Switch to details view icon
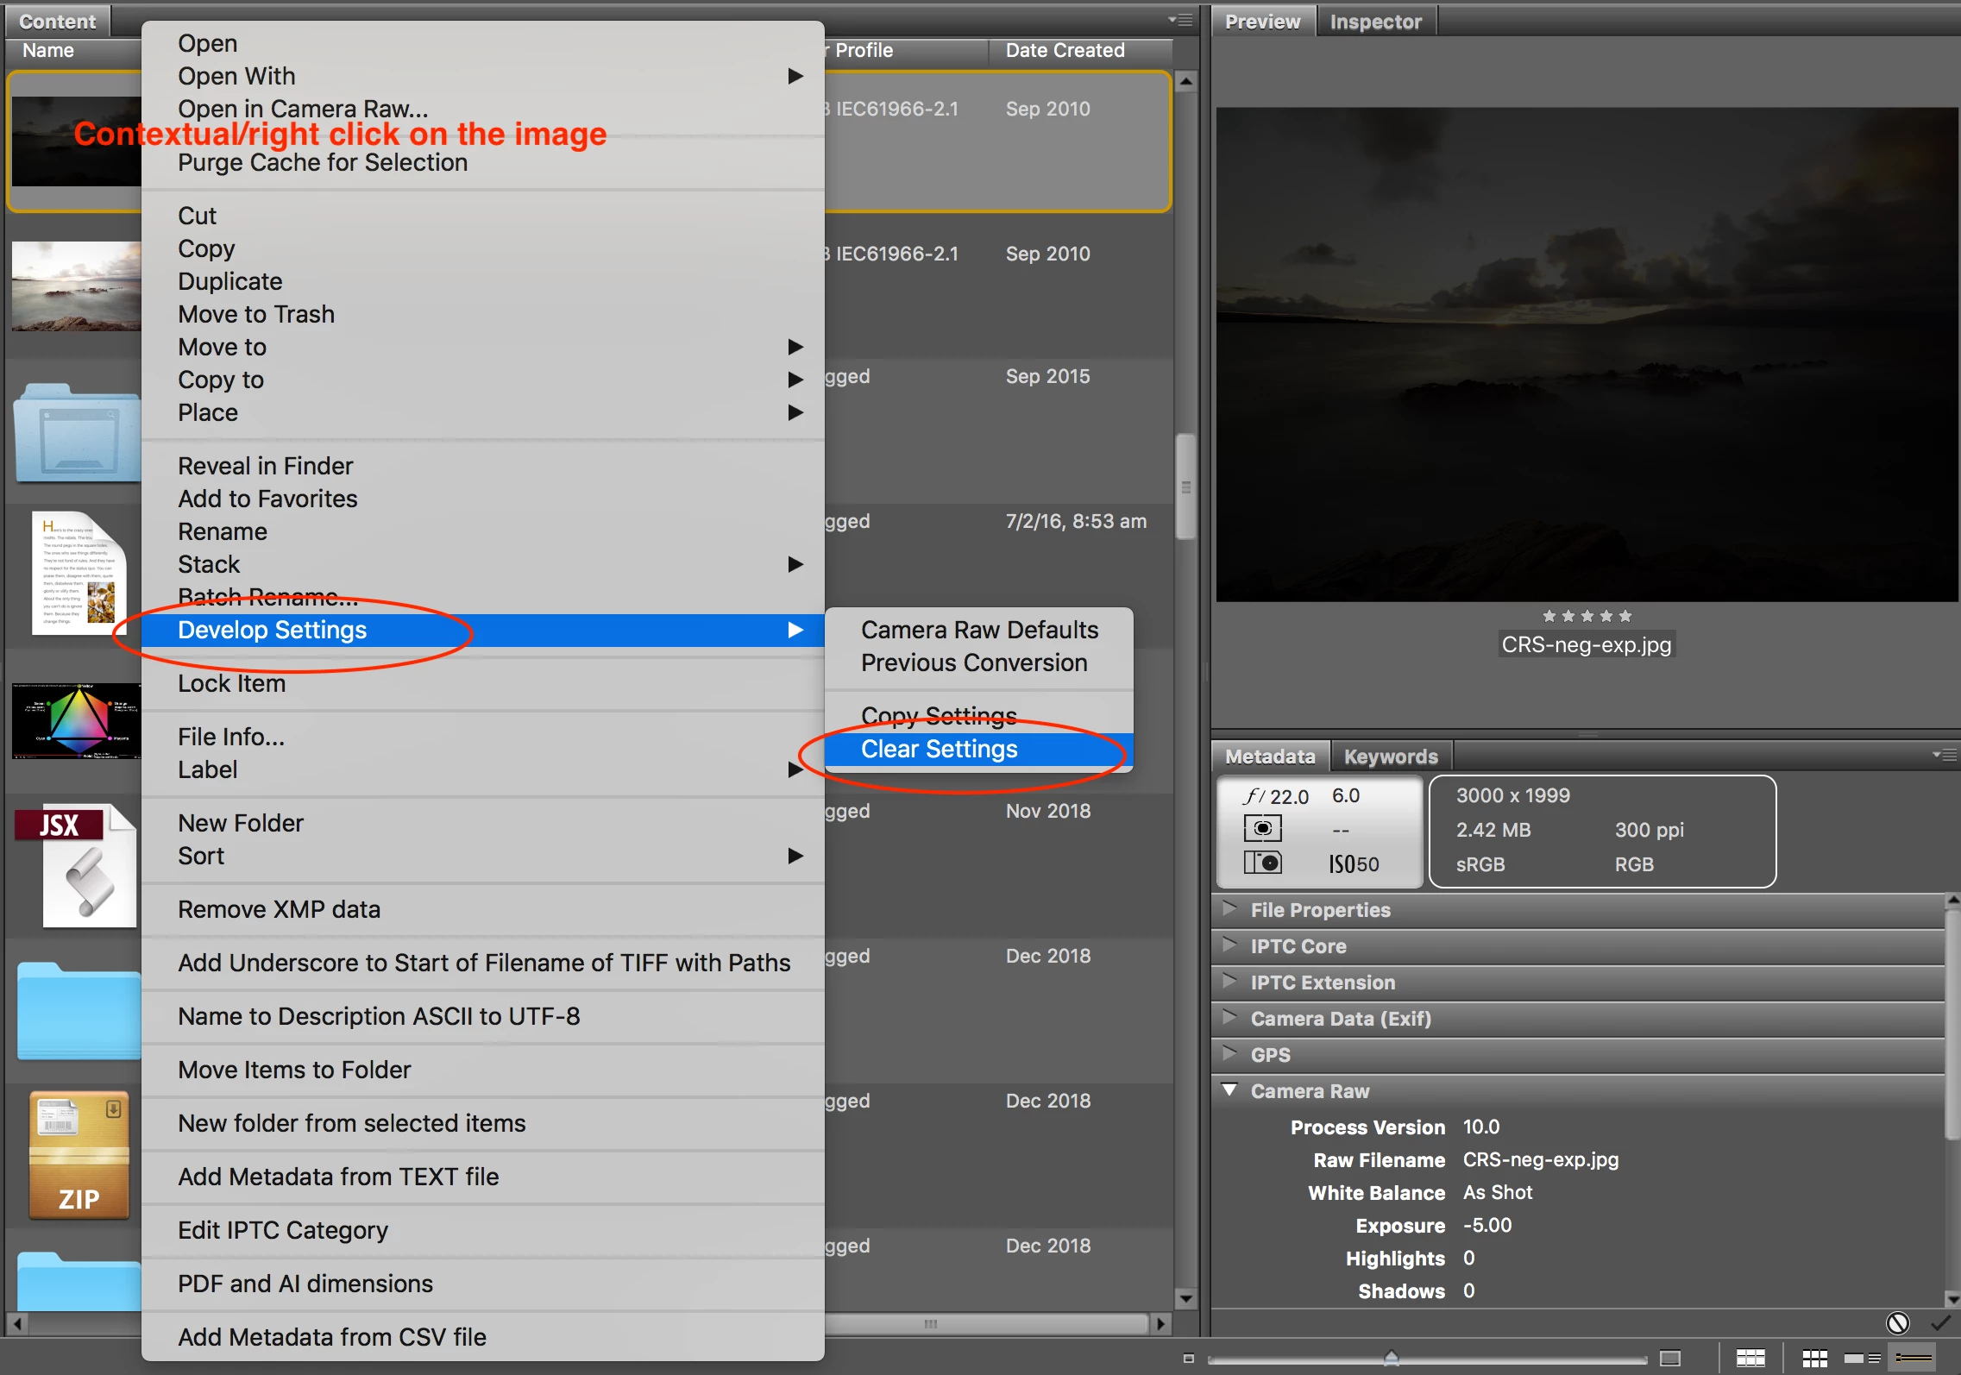The image size is (1961, 1375). coord(1862,1359)
